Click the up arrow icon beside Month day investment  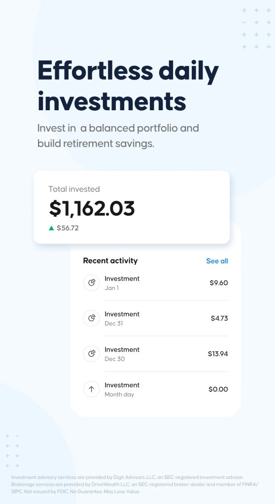(x=92, y=389)
